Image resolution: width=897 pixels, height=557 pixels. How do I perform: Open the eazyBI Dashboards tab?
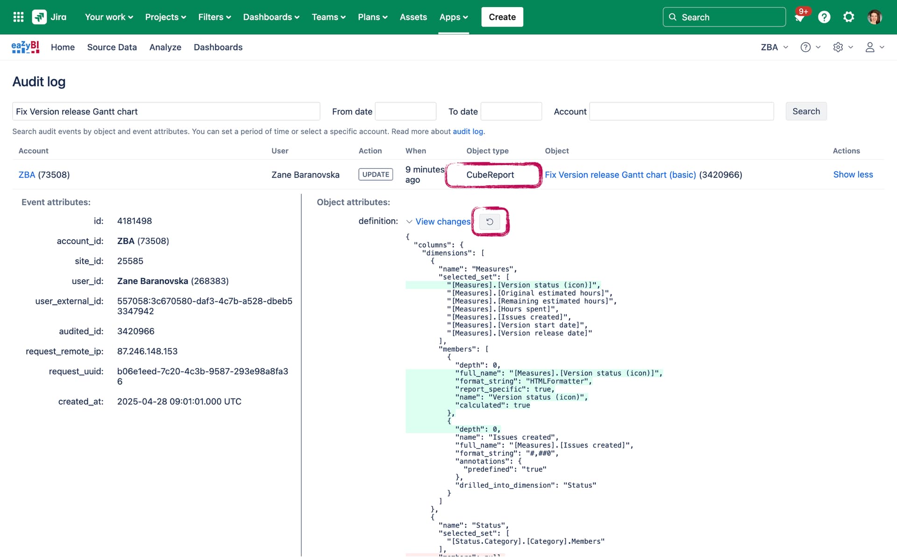pyautogui.click(x=218, y=47)
